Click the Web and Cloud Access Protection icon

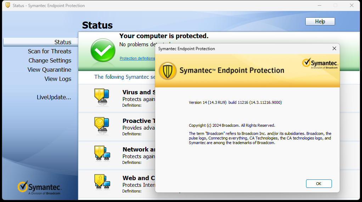pyautogui.click(x=102, y=182)
